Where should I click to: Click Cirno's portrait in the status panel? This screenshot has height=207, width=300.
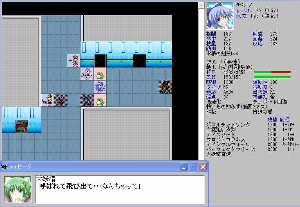pyautogui.click(x=220, y=16)
